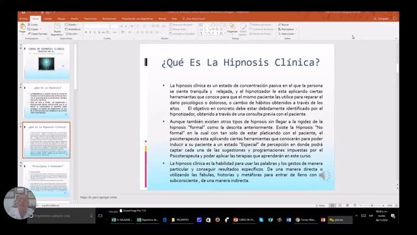Switch to the Transiciones tab

pyautogui.click(x=90, y=19)
